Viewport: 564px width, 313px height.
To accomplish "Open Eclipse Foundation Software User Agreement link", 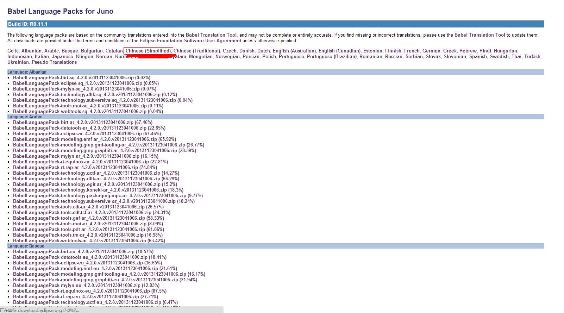I will [190, 40].
